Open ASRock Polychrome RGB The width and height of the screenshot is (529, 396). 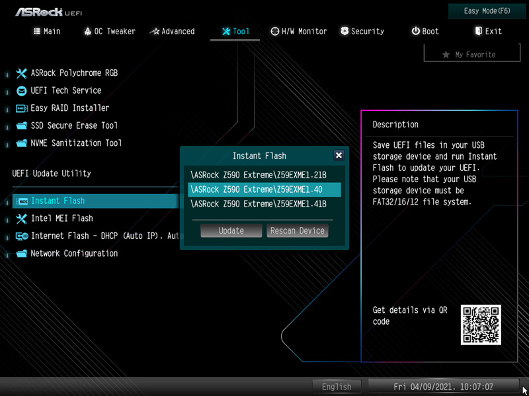74,73
